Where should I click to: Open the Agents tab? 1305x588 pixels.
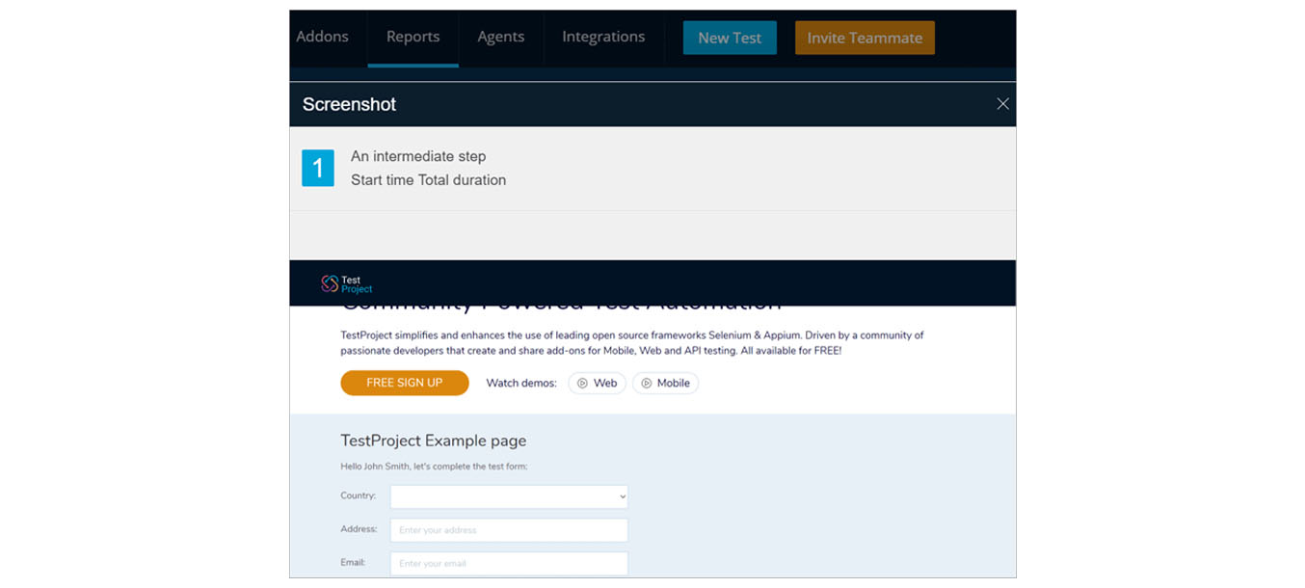point(501,37)
